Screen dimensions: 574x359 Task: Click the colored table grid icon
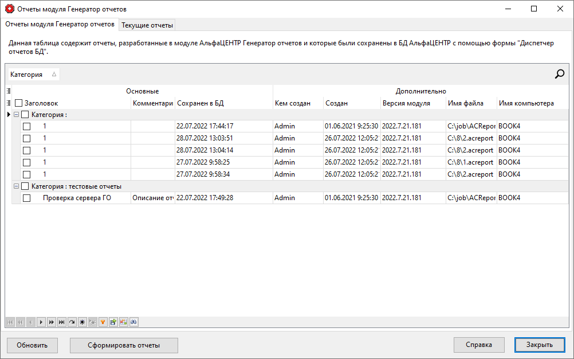(x=123, y=322)
